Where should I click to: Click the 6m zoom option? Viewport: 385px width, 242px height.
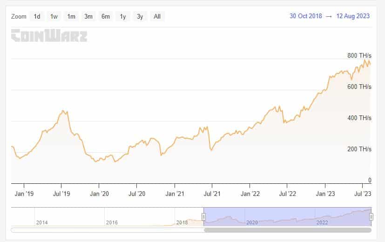106,16
